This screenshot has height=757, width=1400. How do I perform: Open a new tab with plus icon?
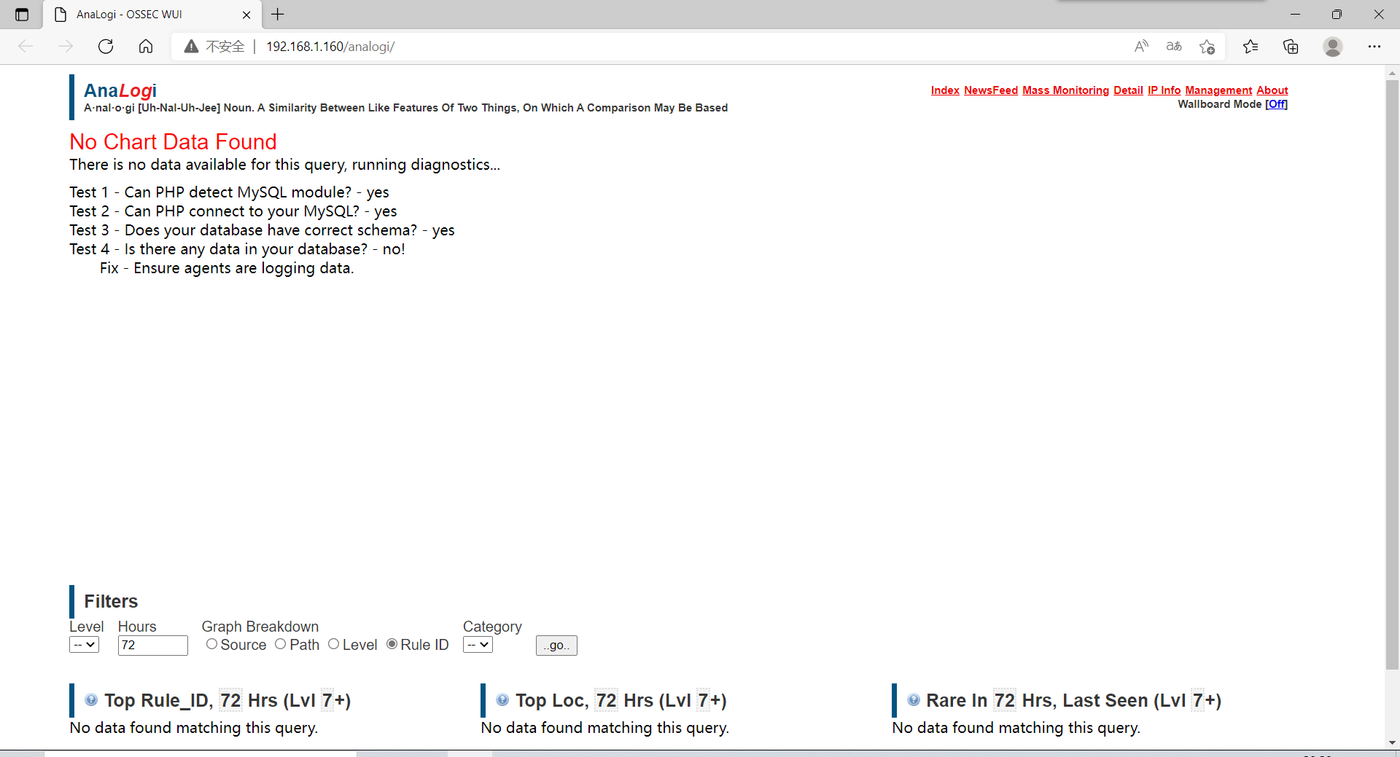point(278,14)
